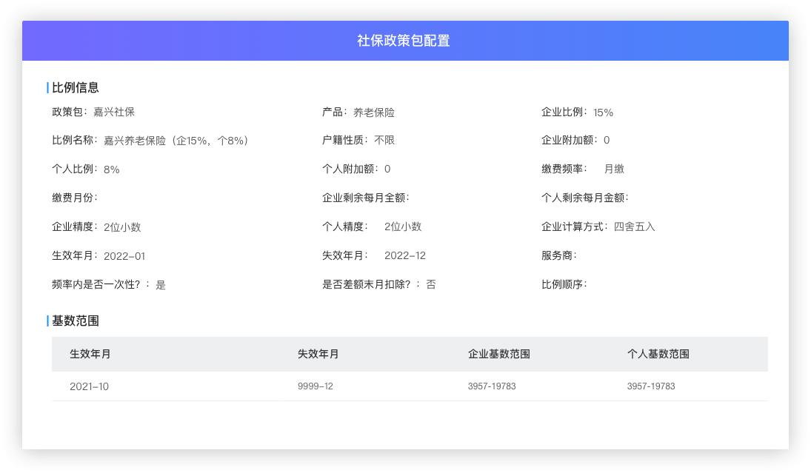Click the 个人比例 value 8%

pos(111,170)
